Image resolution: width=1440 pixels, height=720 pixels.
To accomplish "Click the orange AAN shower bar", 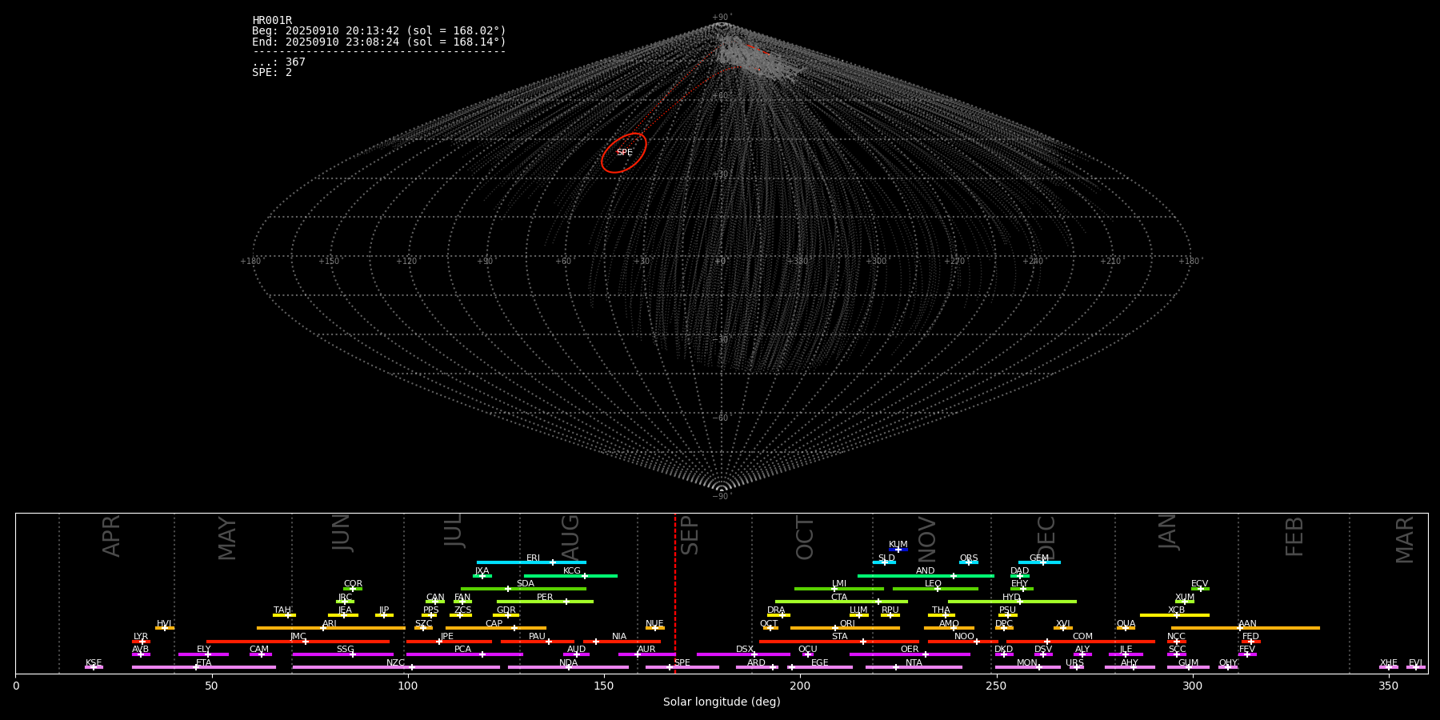I will click(x=1246, y=628).
